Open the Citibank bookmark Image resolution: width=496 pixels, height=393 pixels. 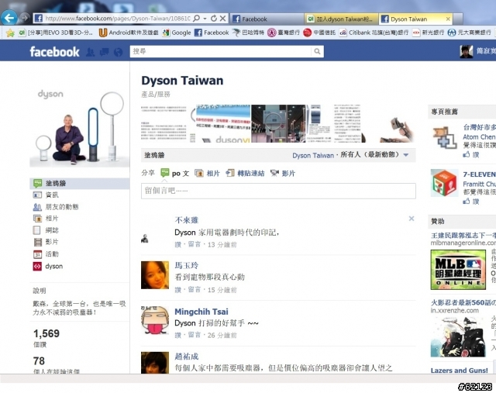point(374,33)
